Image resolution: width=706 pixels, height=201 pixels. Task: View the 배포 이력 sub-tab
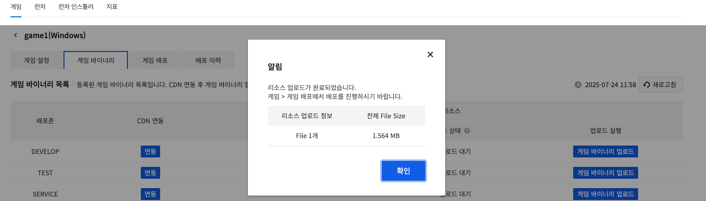(208, 60)
